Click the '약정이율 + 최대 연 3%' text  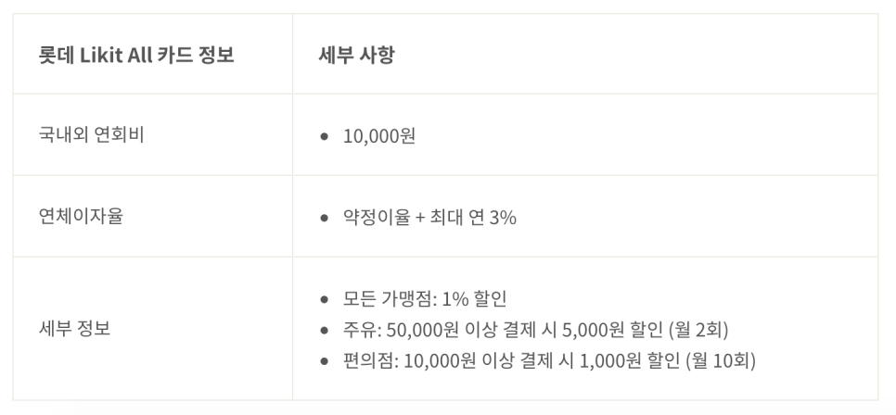429,218
